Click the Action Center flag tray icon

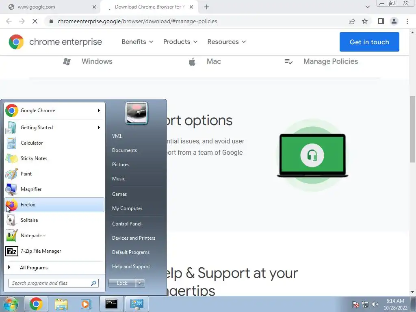click(x=355, y=304)
